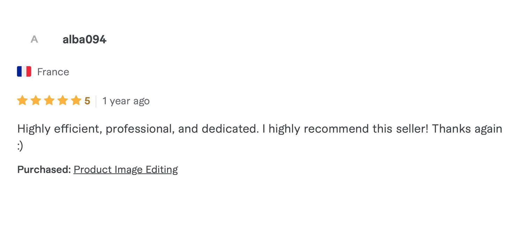Click the third rating star
The height and width of the screenshot is (228, 524).
pyautogui.click(x=49, y=101)
